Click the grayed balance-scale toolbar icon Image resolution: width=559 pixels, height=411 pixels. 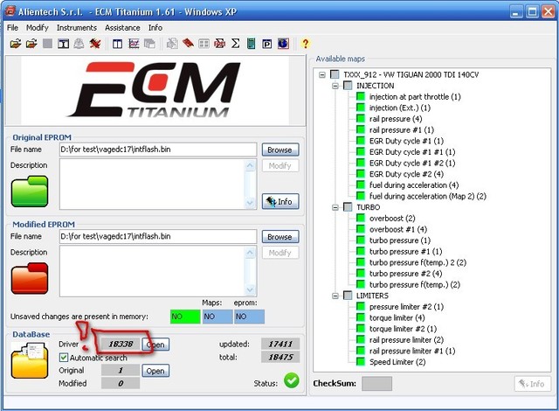point(79,44)
